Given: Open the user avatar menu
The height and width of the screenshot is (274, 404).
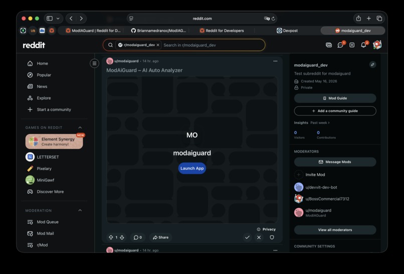Looking at the screenshot, I should pos(377,44).
